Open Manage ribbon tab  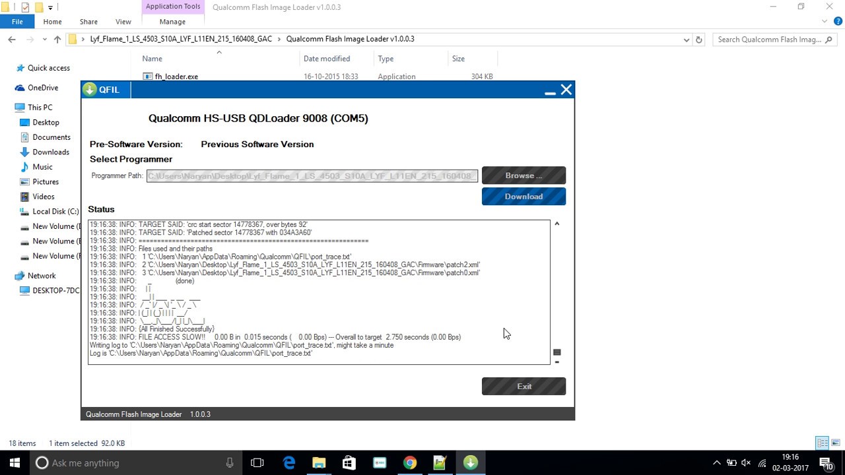(x=172, y=22)
